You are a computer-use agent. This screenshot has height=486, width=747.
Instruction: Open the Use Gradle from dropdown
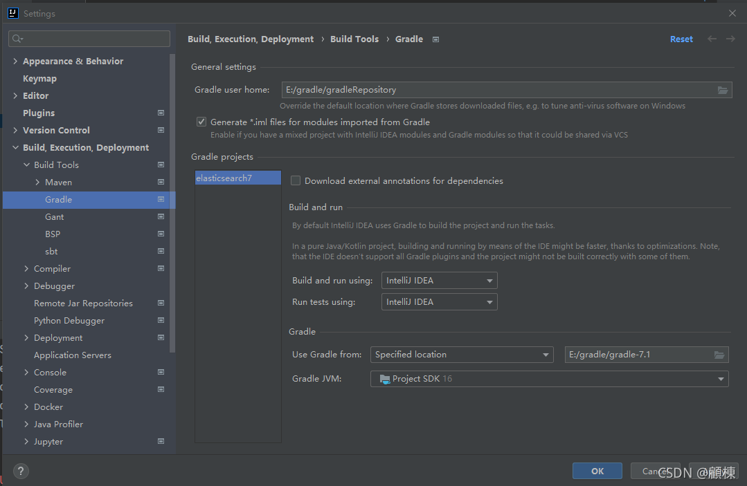pyautogui.click(x=462, y=355)
